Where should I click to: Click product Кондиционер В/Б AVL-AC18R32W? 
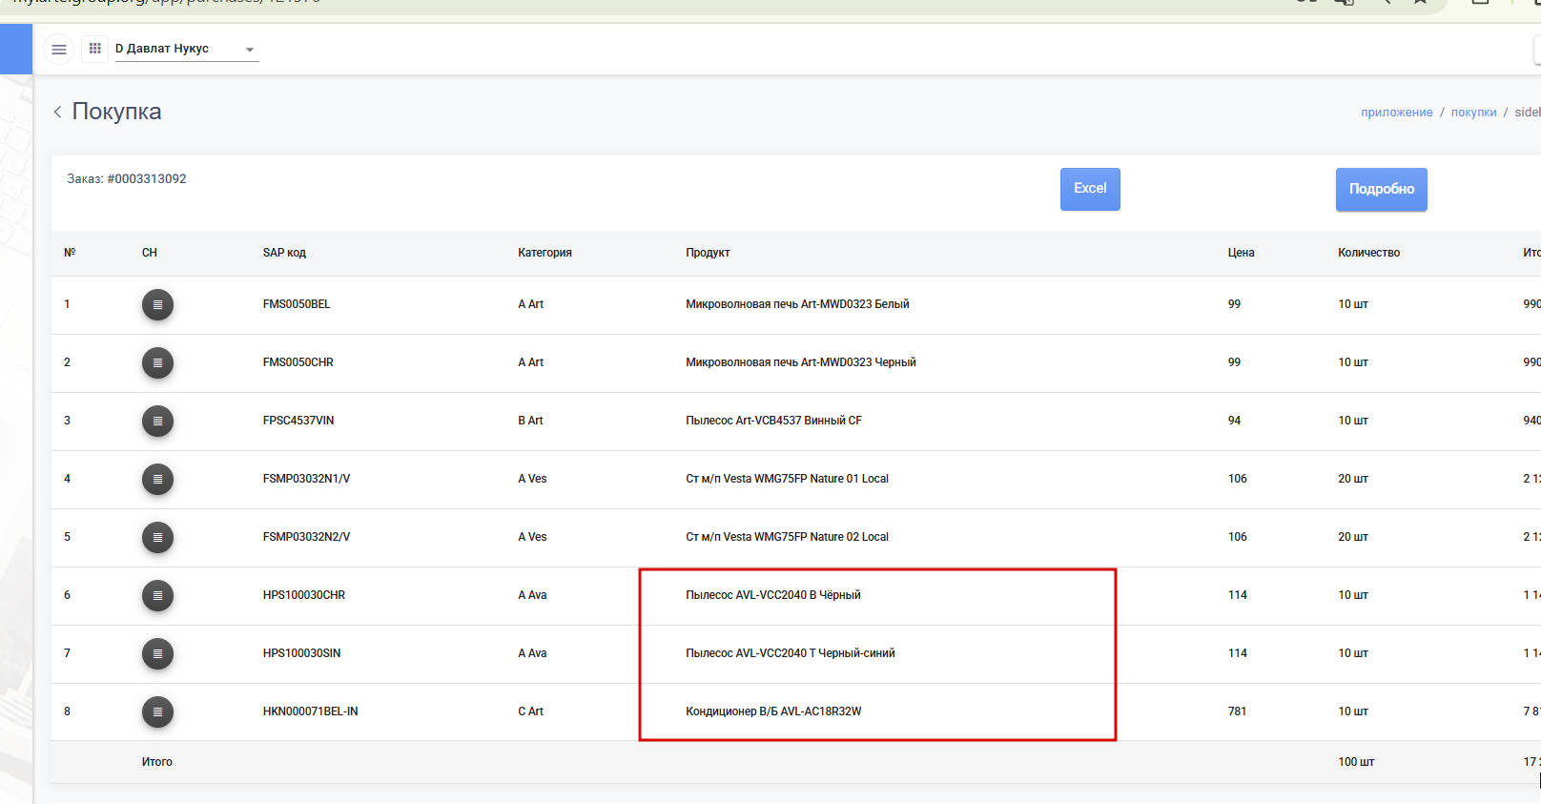click(773, 711)
